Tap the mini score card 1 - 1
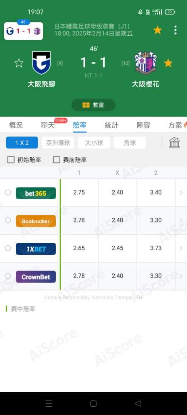Screen dimensions: 187x415 tap(24, 31)
